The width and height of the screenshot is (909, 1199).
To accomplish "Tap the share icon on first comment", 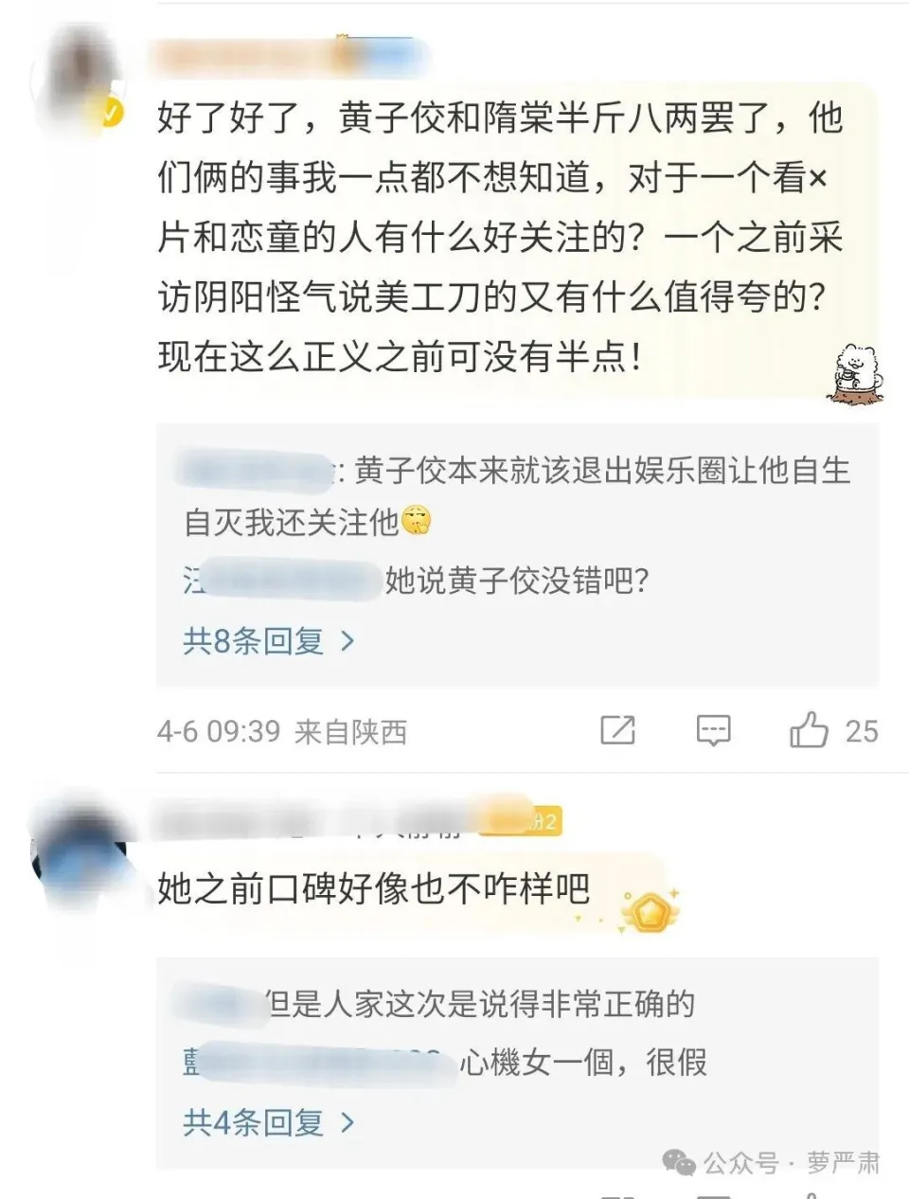I will point(617,730).
